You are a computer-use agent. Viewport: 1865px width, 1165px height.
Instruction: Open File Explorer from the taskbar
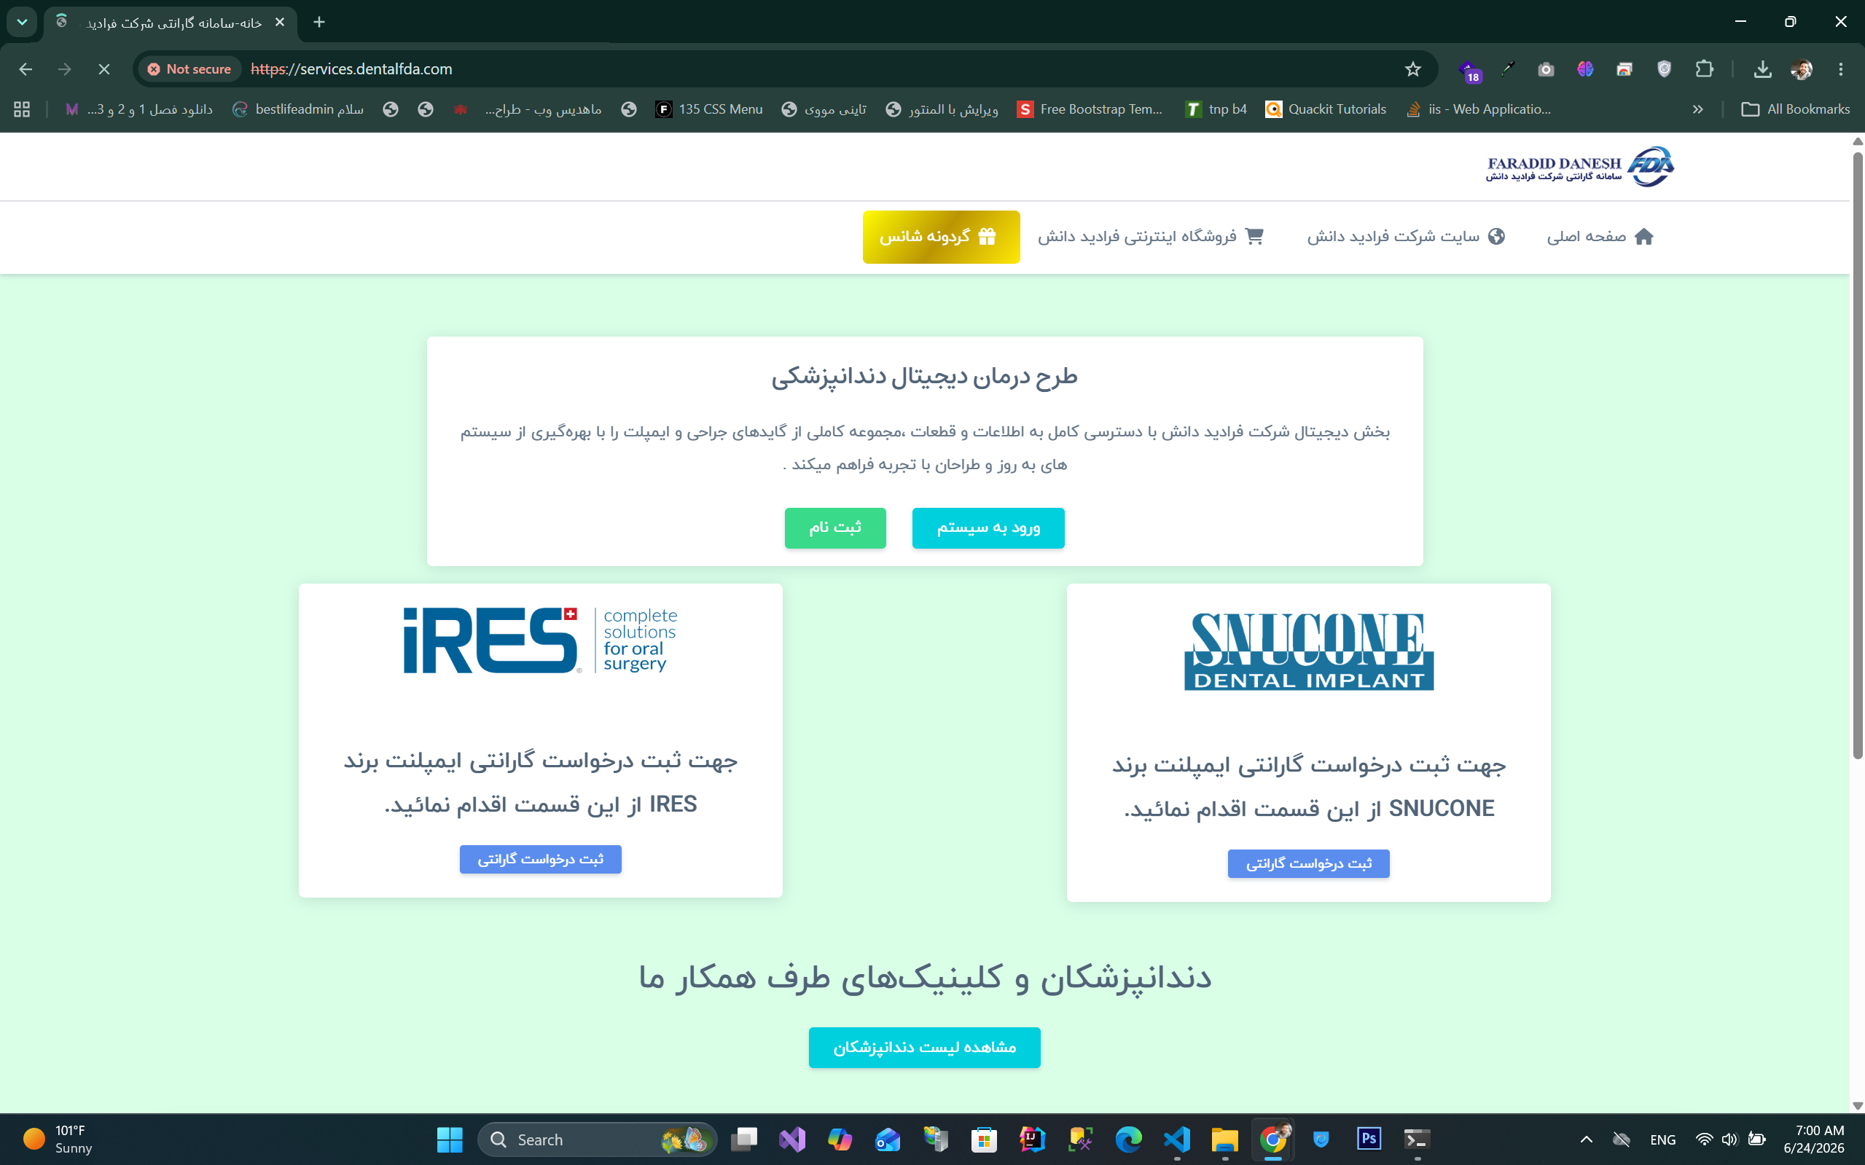click(1224, 1139)
